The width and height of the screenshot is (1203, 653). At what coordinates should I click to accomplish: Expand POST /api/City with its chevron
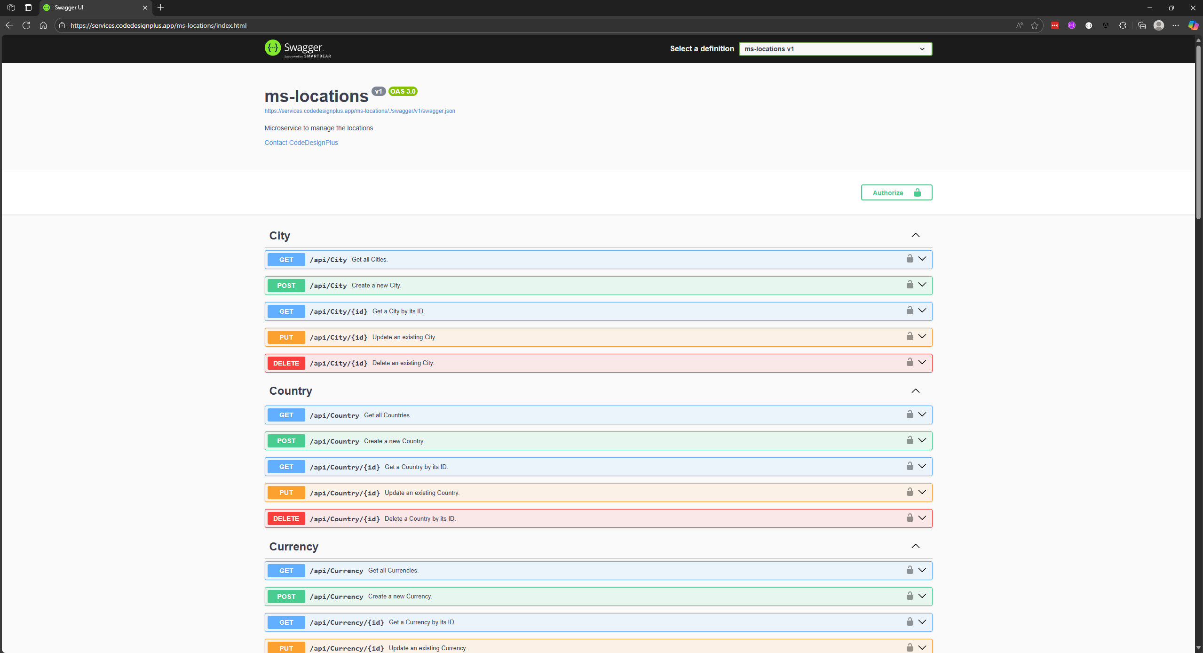click(x=922, y=285)
